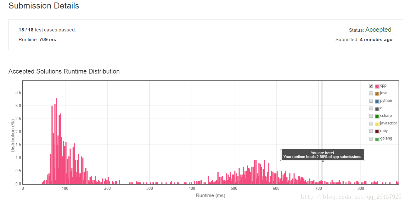
Task: Click the pink cpp color swatch
Action: pos(377,86)
